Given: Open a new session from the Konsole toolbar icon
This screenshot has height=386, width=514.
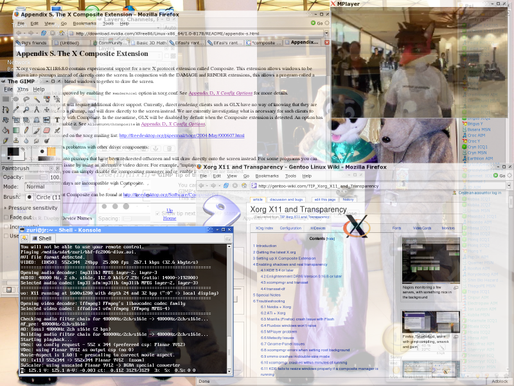Looking at the screenshot, I should (x=23, y=237).
